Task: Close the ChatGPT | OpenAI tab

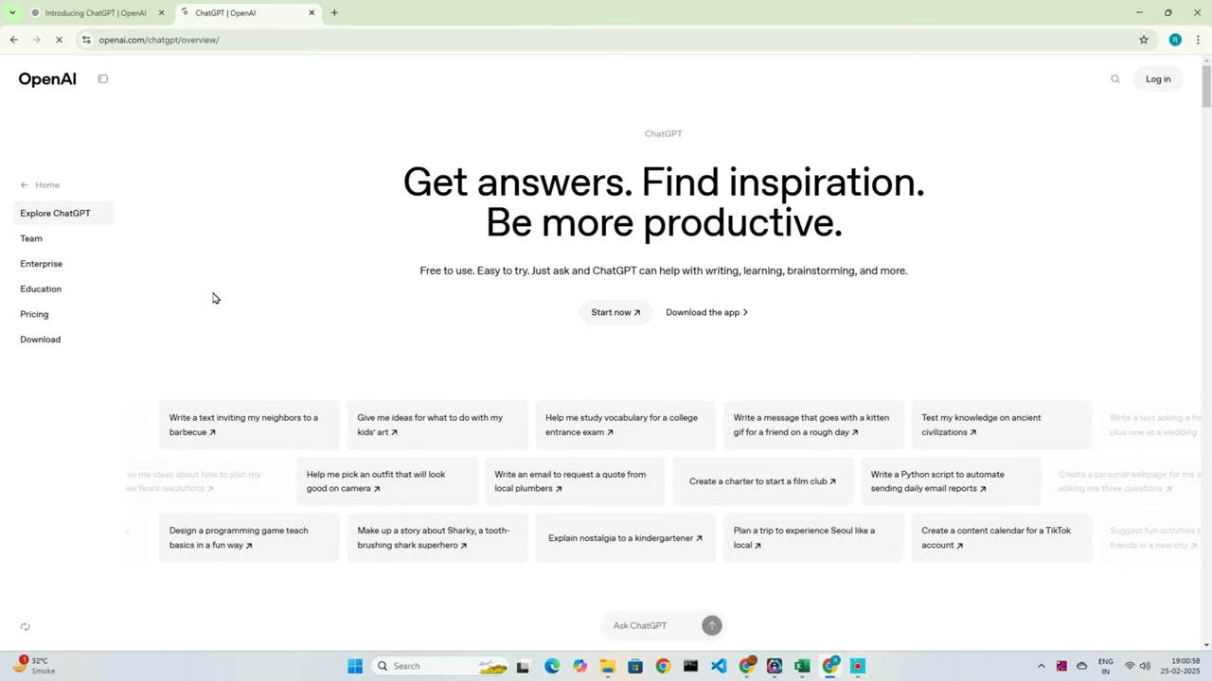Action: 312,13
